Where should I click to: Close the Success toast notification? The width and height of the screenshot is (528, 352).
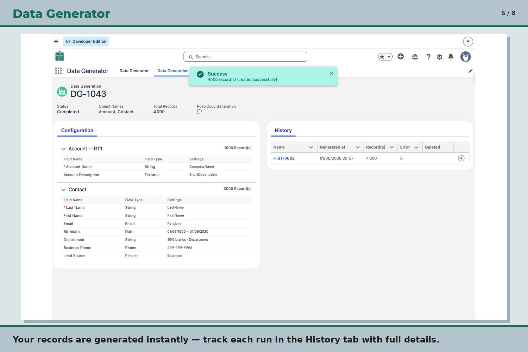click(331, 74)
